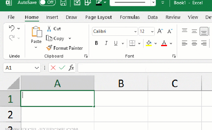Apply the red font color
Screen dimensions: 212x130
tap(164, 43)
